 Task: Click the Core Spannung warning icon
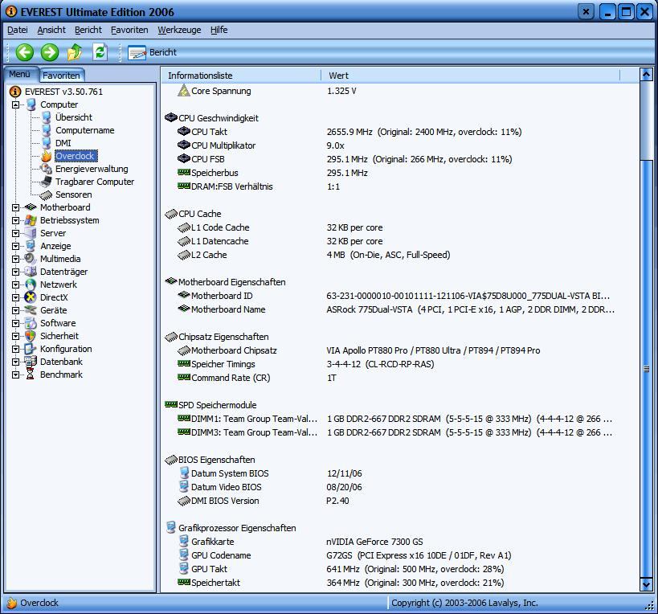pyautogui.click(x=184, y=91)
